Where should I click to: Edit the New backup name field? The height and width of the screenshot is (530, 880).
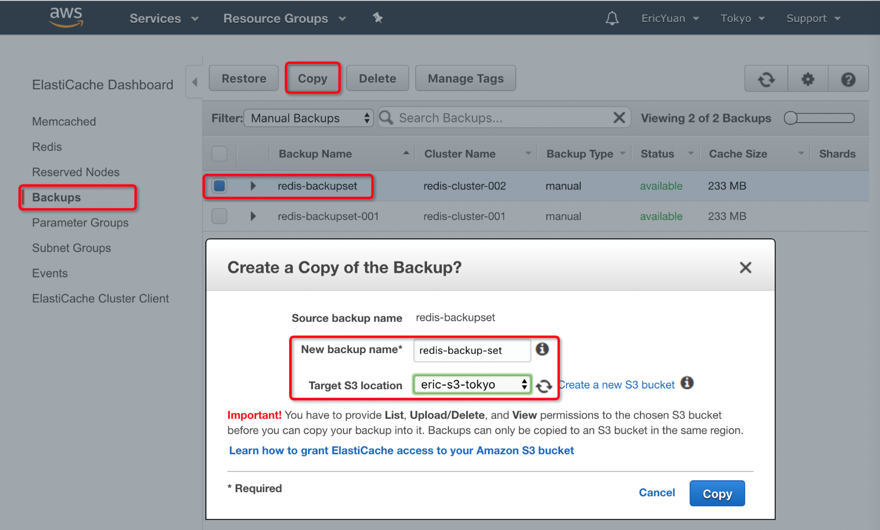(472, 350)
